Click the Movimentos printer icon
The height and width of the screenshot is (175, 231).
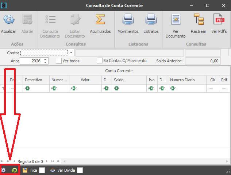(x=128, y=20)
